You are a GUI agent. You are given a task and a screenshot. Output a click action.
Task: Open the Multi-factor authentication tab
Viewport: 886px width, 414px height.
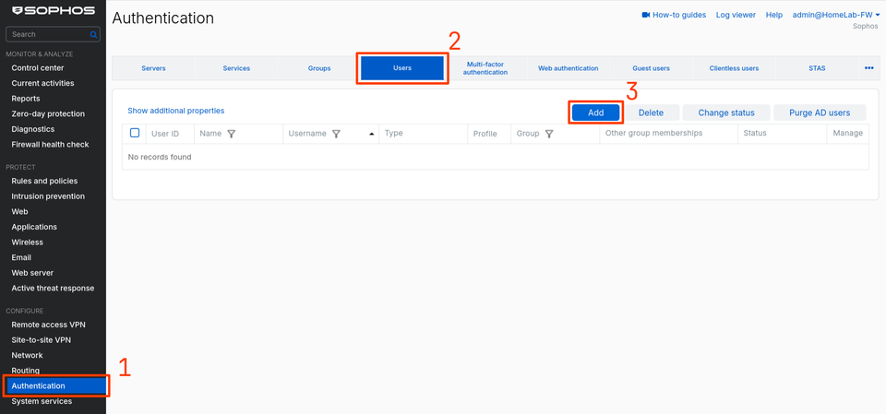coord(485,68)
